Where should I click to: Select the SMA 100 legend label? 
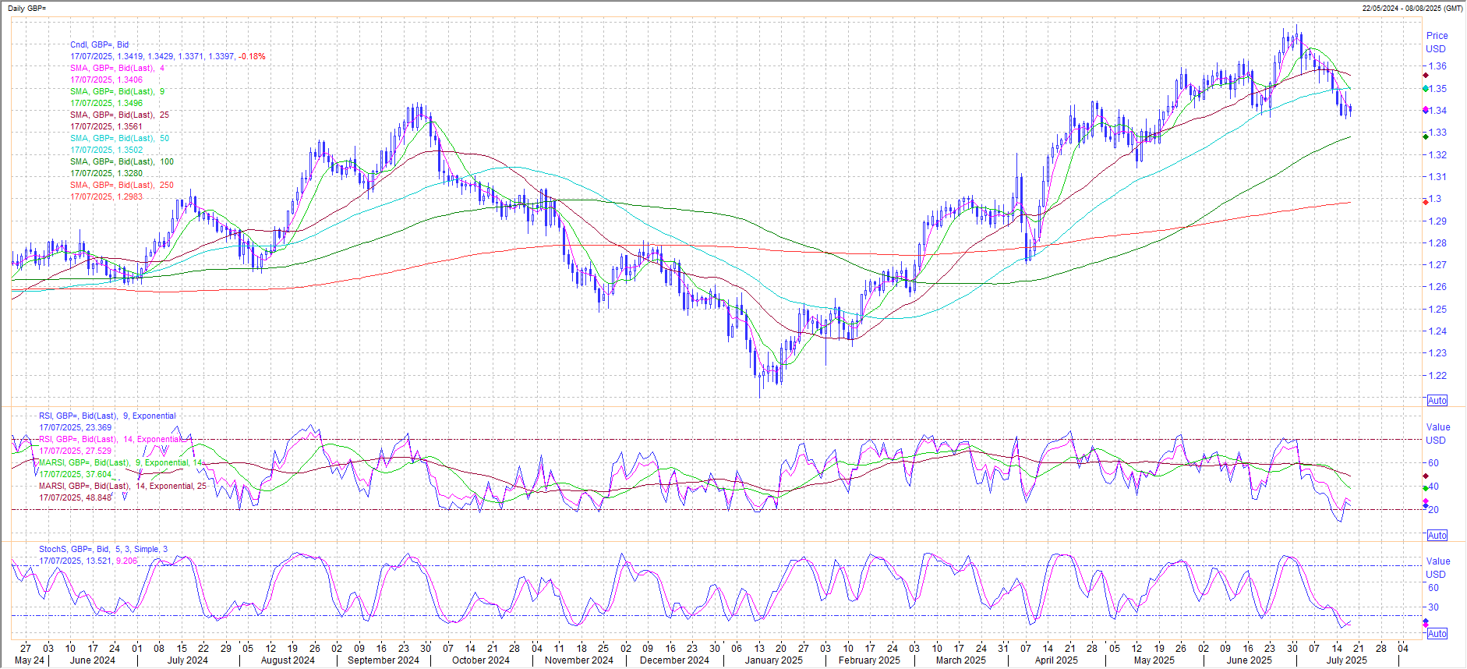122,161
